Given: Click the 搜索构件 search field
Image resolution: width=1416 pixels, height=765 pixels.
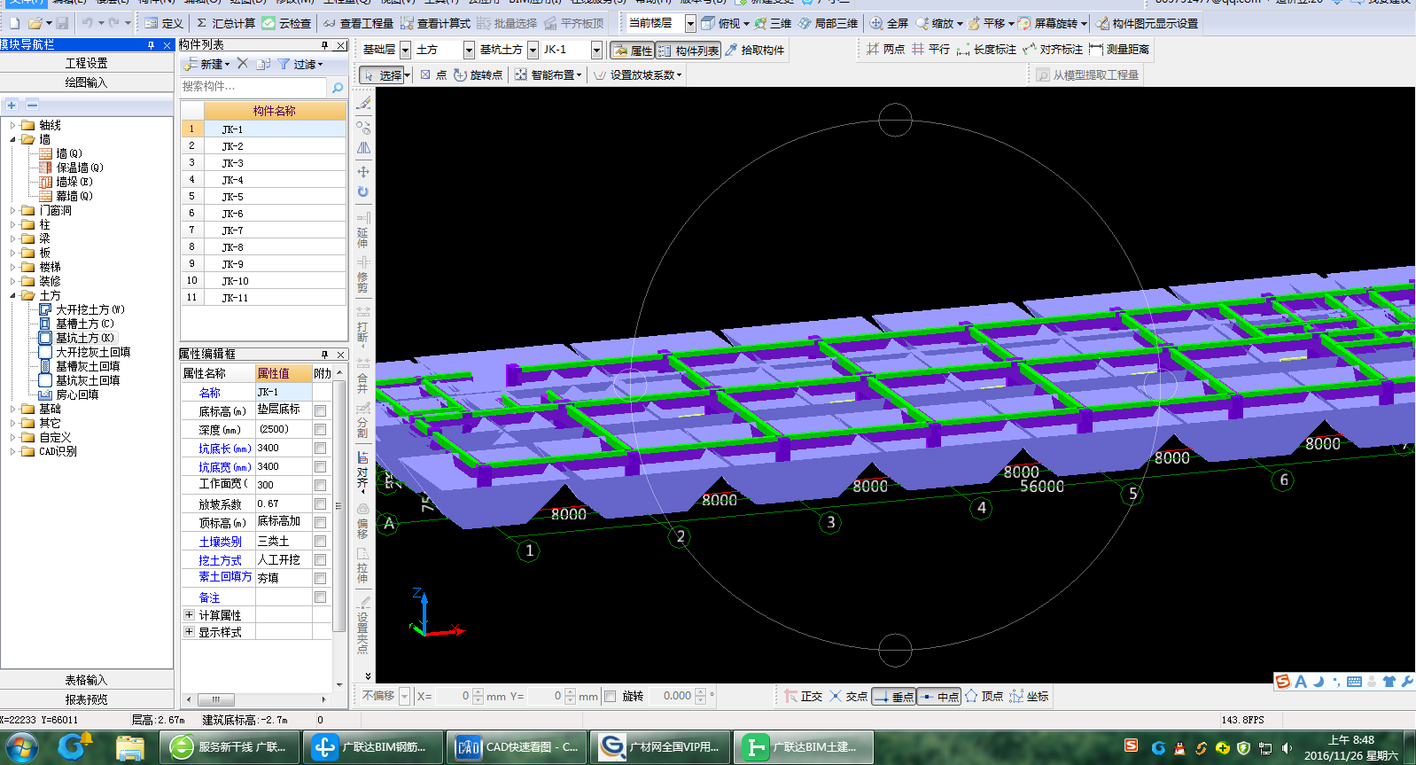Looking at the screenshot, I should tap(254, 87).
